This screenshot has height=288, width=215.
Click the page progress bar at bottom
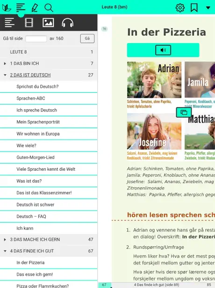[157, 285]
